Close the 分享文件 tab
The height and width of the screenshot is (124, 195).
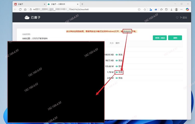tap(77, 4)
